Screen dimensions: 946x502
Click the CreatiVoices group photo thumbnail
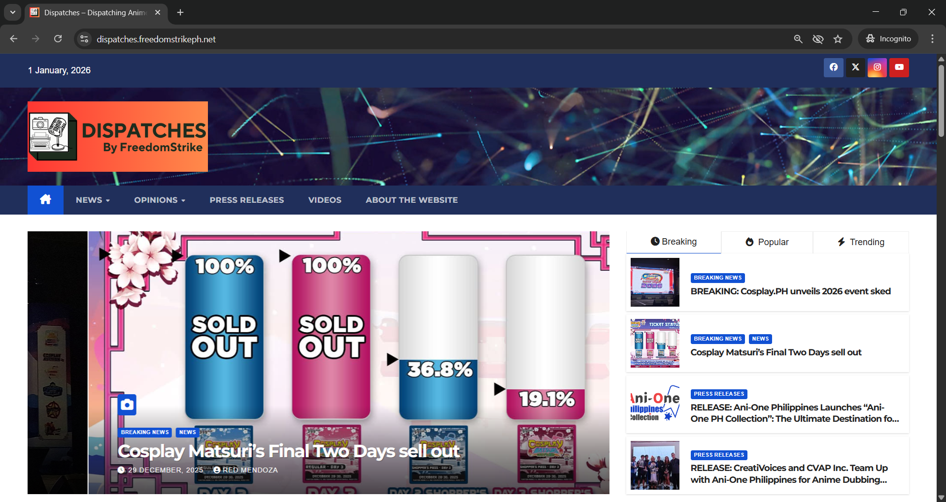[655, 465]
